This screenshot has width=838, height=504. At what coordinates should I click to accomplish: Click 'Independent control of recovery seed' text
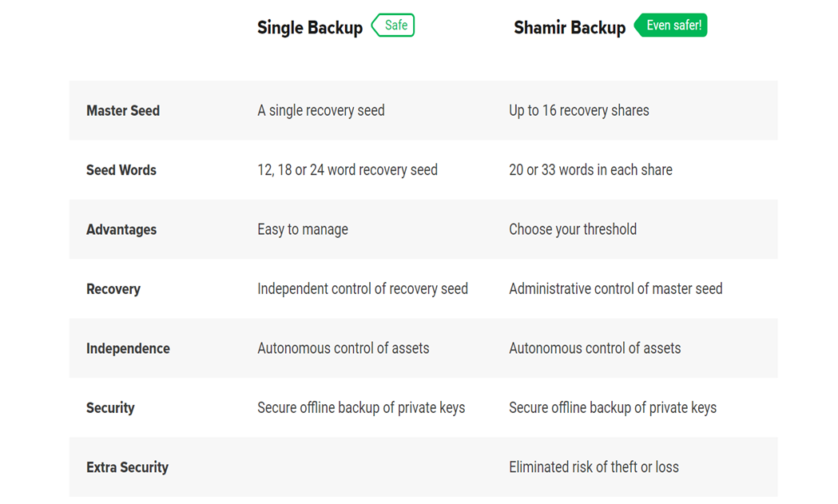point(363,289)
